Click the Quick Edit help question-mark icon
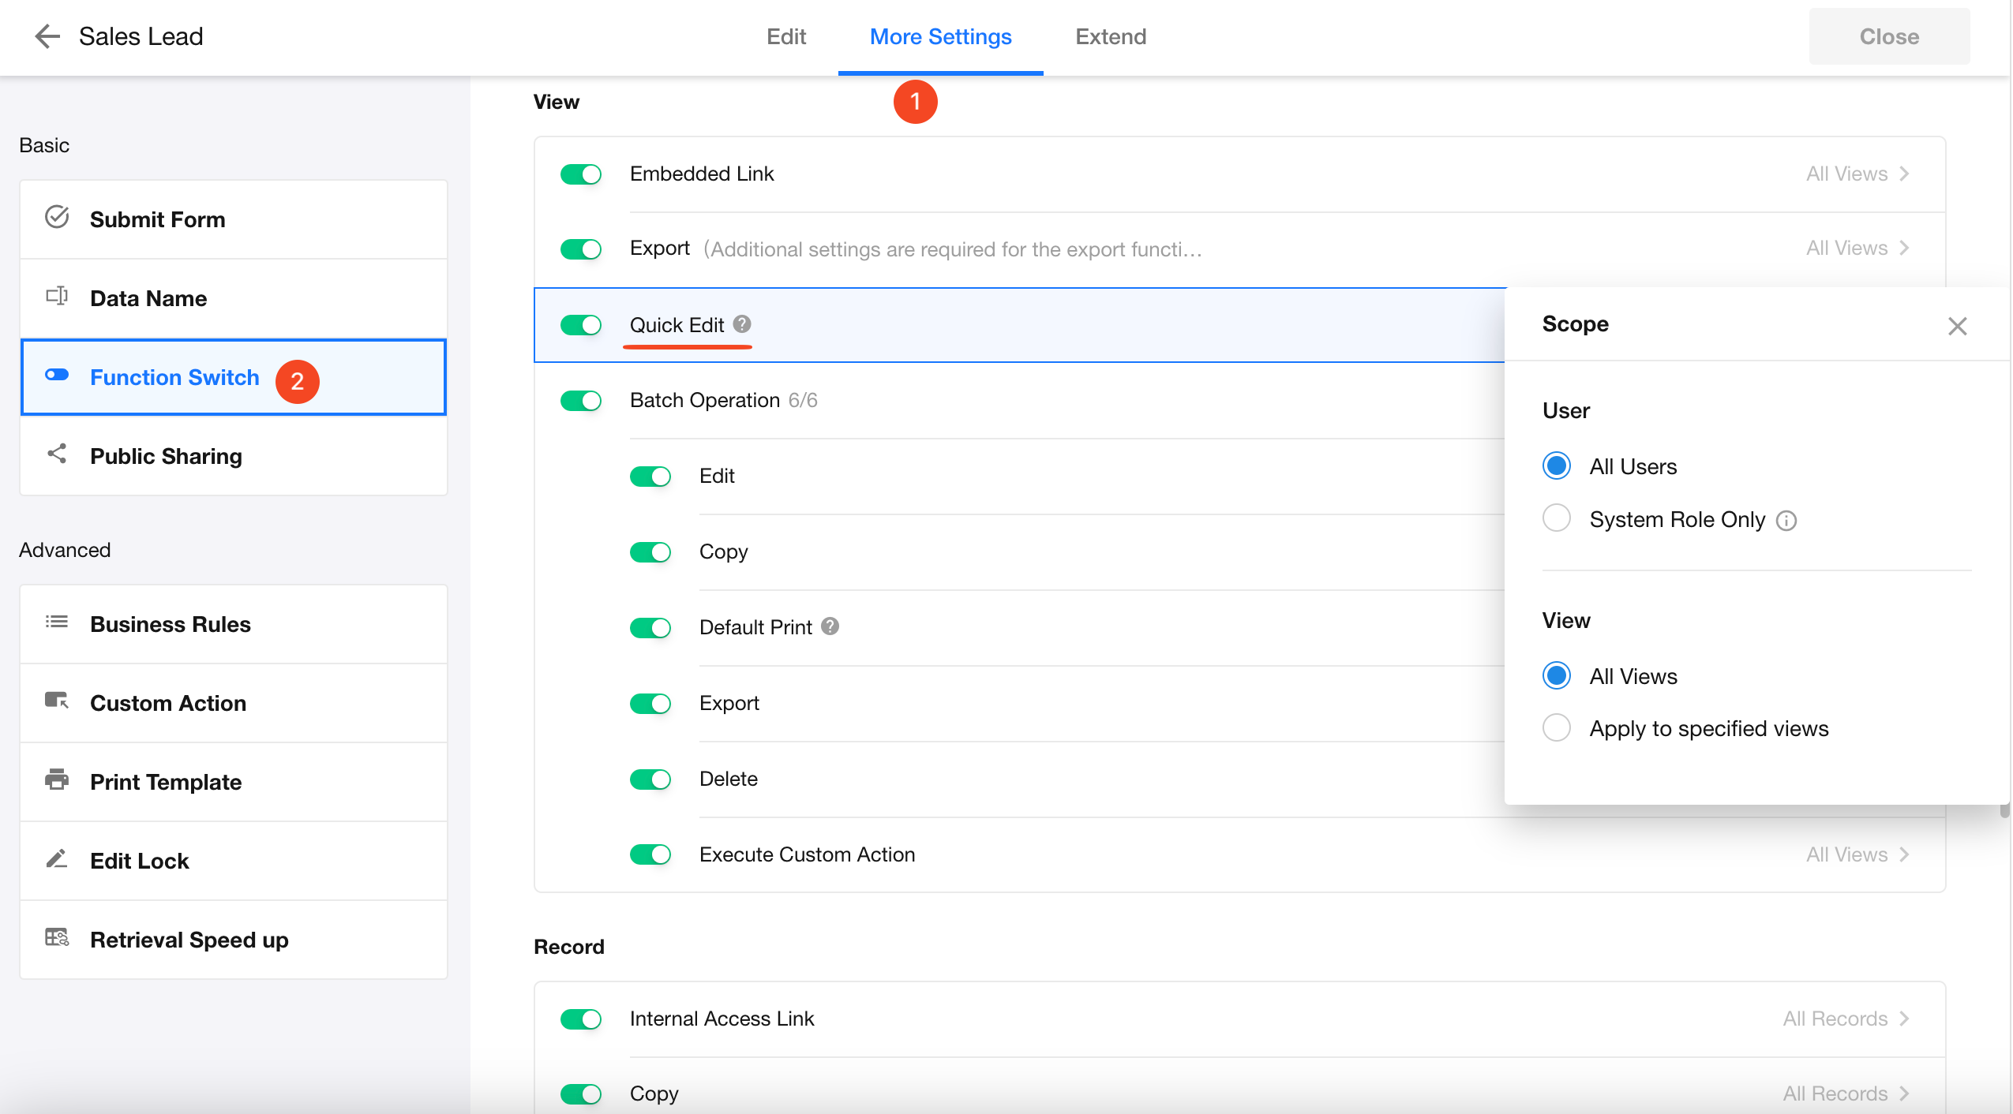Screen dimensions: 2013x1114 pos(742,324)
